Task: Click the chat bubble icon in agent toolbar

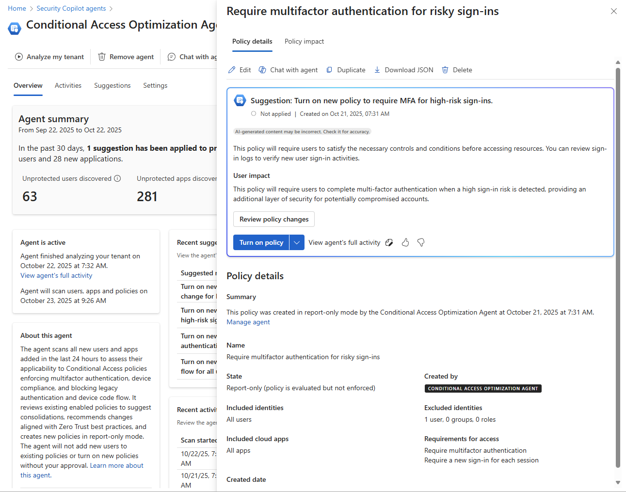Action: coord(172,57)
